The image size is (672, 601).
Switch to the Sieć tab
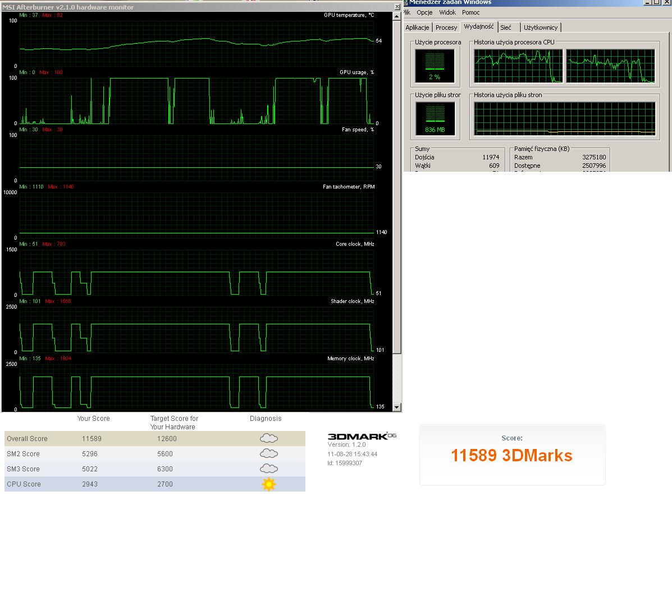tap(506, 27)
